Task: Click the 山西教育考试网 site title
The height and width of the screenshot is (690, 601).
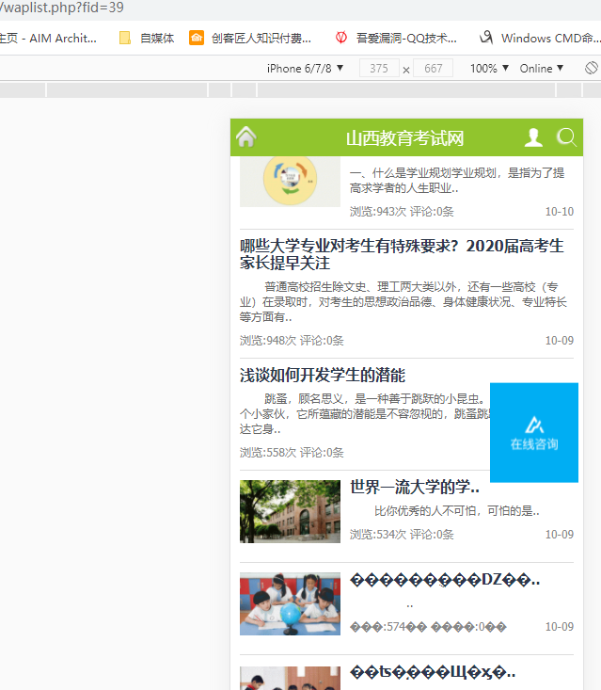Action: (405, 138)
